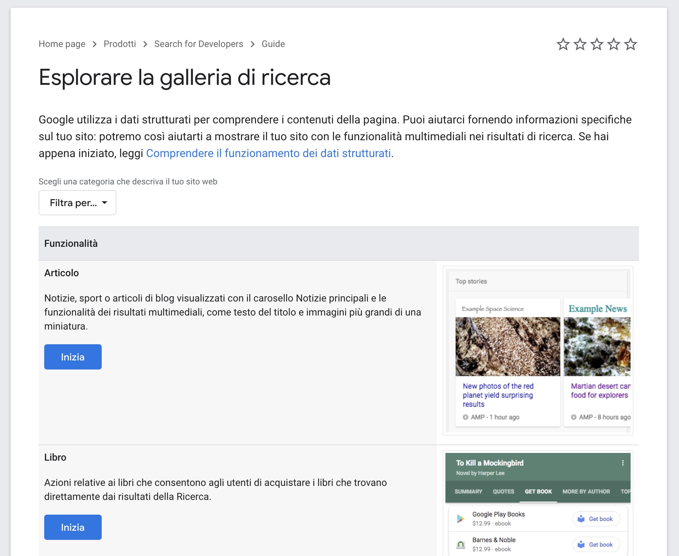Click Inizia button under Articolo
The height and width of the screenshot is (556, 679).
point(73,357)
